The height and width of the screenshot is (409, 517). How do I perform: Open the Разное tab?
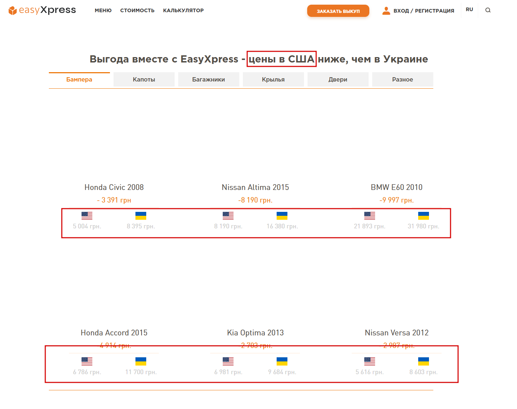pyautogui.click(x=403, y=79)
